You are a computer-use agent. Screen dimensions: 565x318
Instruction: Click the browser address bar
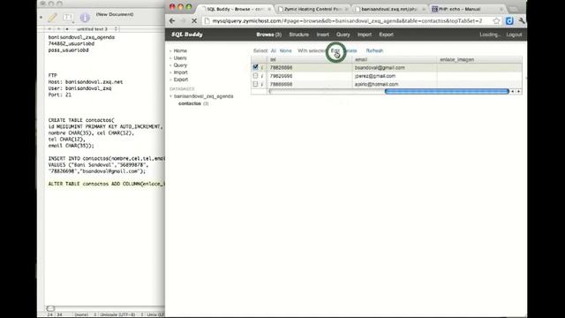pyautogui.click(x=347, y=21)
